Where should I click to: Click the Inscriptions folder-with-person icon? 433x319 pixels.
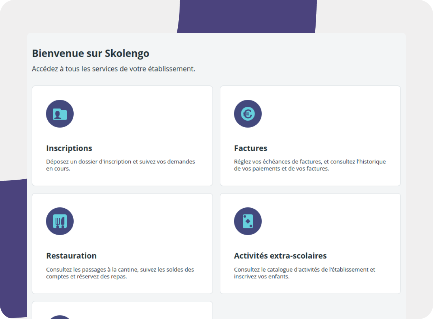pos(60,114)
